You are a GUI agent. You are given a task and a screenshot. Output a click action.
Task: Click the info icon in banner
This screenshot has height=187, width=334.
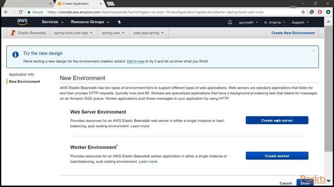(x=15, y=55)
